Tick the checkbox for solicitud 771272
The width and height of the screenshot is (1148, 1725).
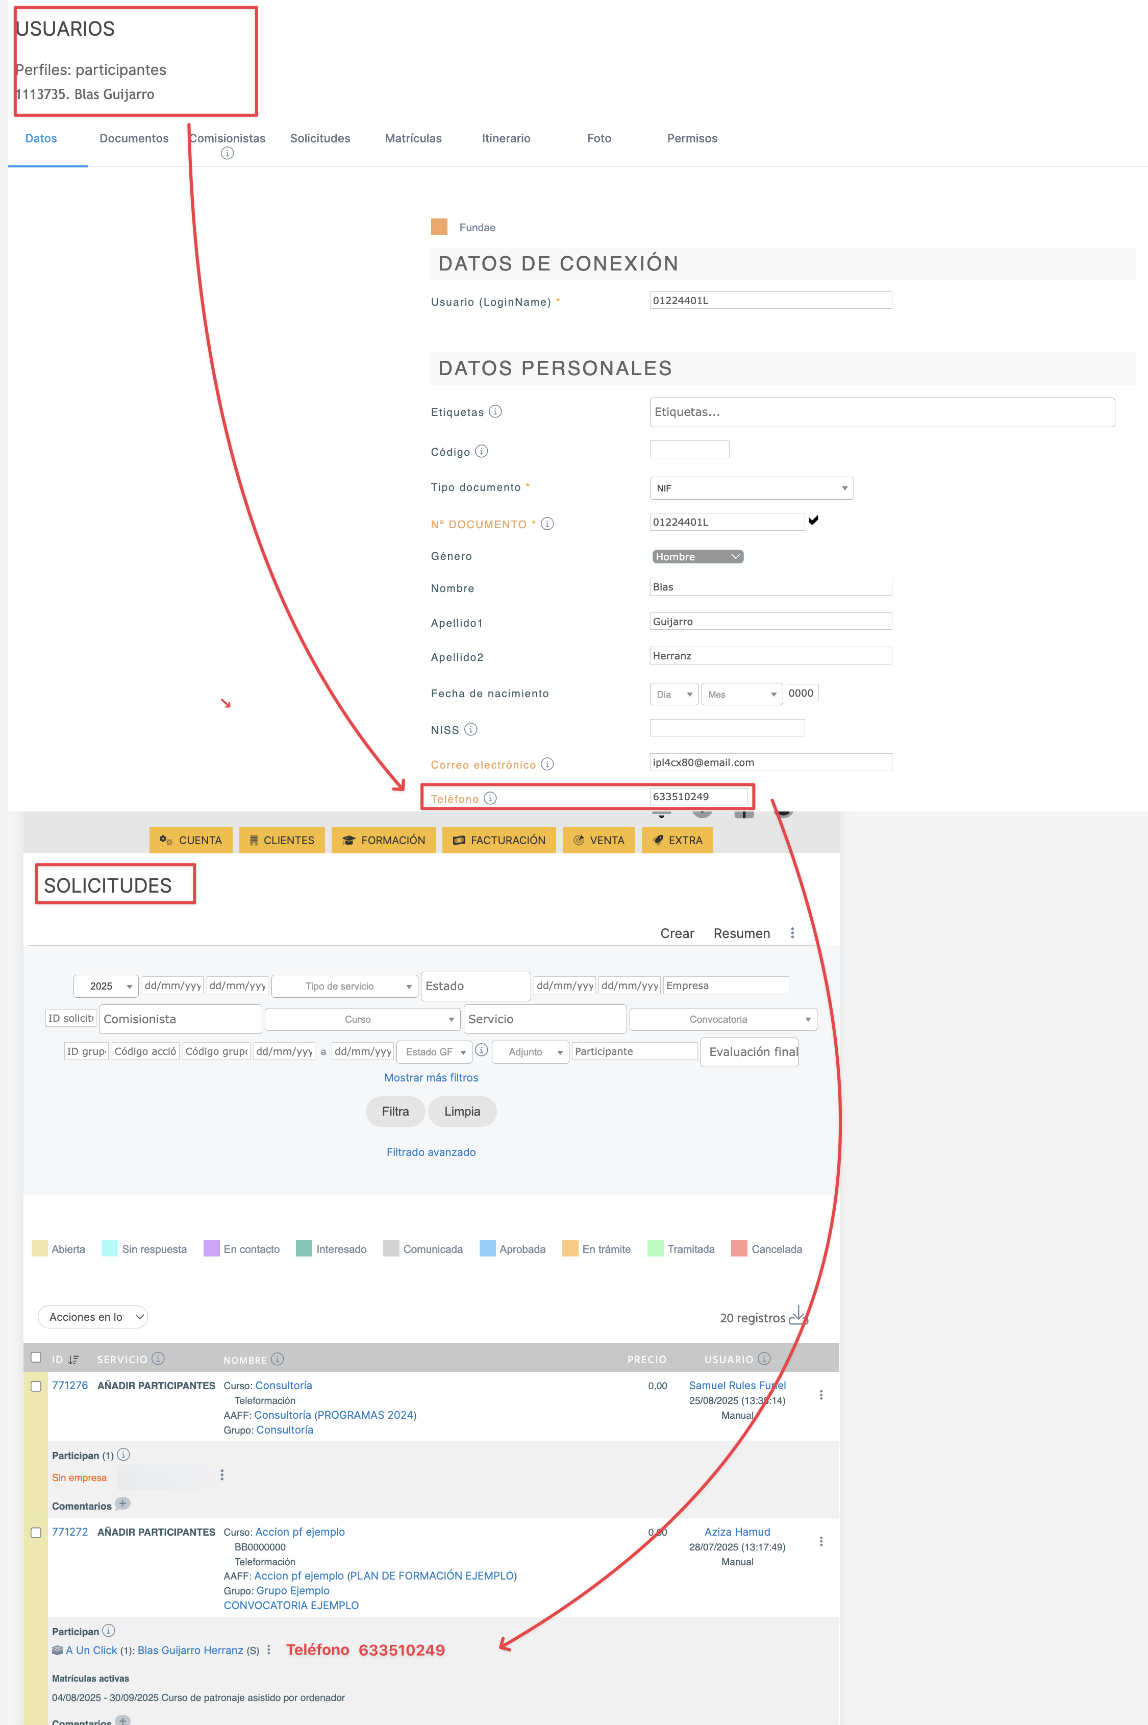(36, 1533)
